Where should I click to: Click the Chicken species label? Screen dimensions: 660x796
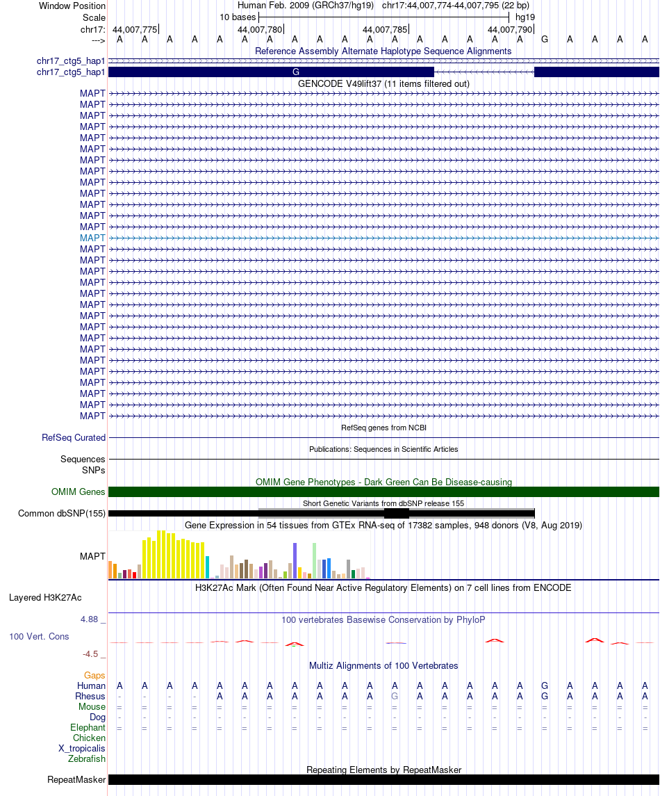tap(90, 738)
